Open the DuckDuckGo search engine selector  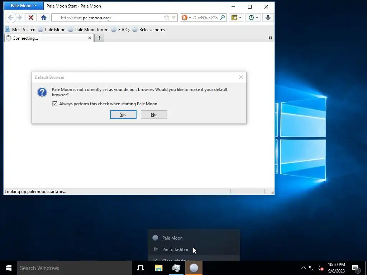pos(186,18)
